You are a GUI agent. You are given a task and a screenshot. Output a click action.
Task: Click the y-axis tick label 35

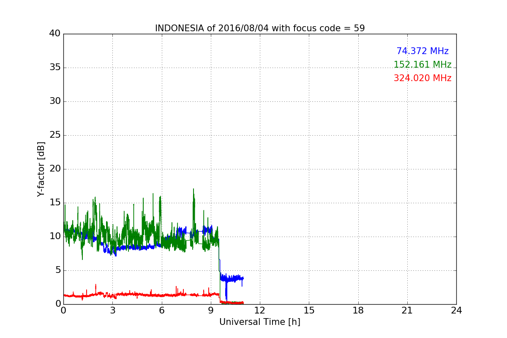(x=55, y=67)
